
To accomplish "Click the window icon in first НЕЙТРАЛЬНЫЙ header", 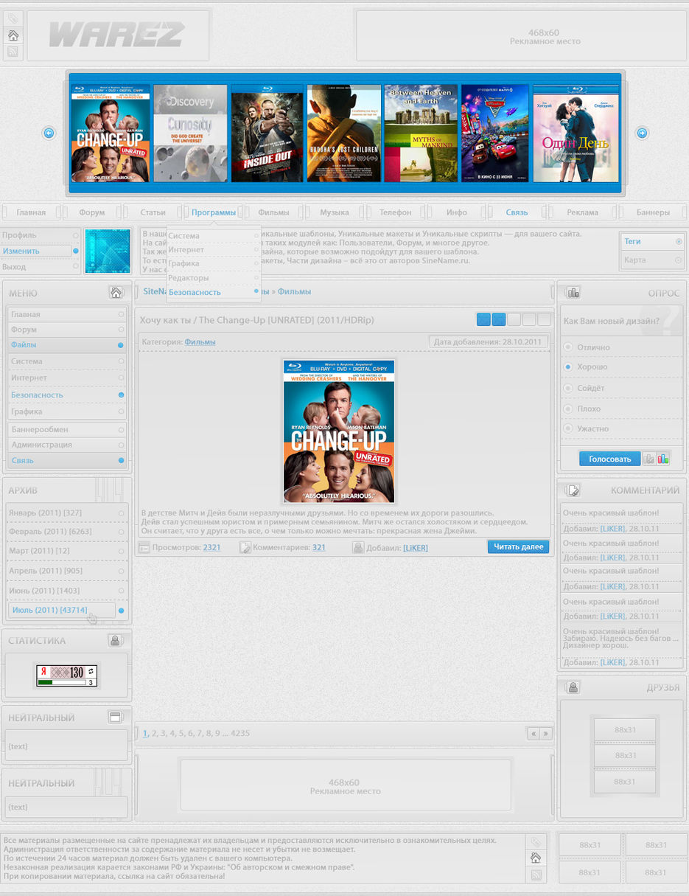I will (x=115, y=717).
